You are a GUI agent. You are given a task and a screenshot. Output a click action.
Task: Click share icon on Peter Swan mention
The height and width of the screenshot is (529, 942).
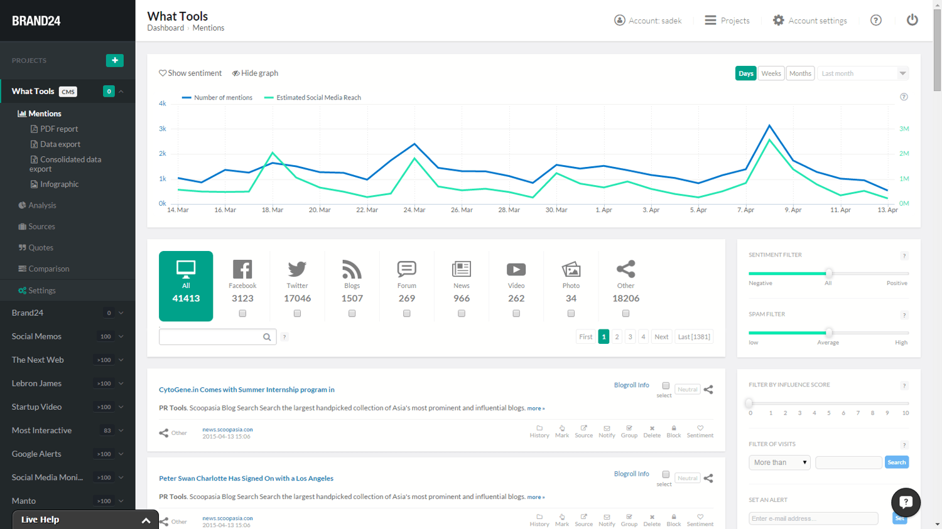(708, 478)
